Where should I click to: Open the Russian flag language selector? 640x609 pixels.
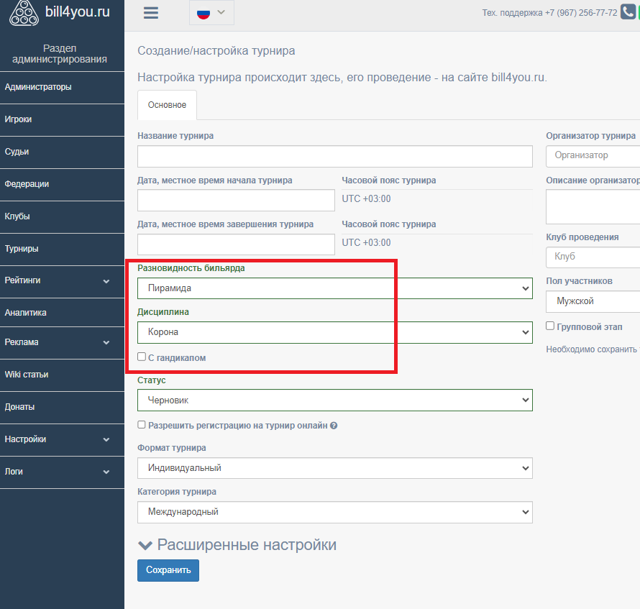tap(211, 13)
